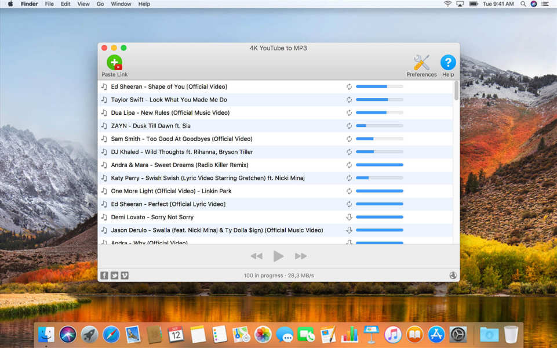Screen dimensions: 557x348
Task: Click the progress bar for Katy Perry - Swish Swish
Action: tap(380, 178)
